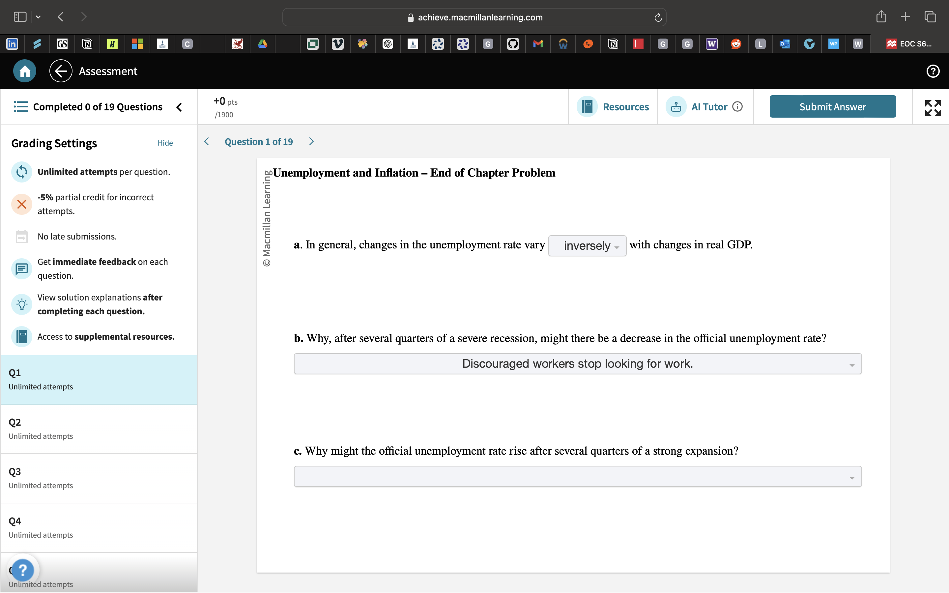This screenshot has height=593, width=949.
Task: Toggle the Safari sidebar button
Action: click(x=20, y=17)
